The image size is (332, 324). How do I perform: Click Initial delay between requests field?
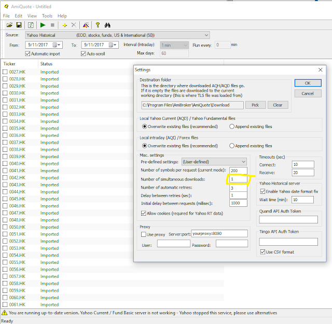tap(238, 203)
